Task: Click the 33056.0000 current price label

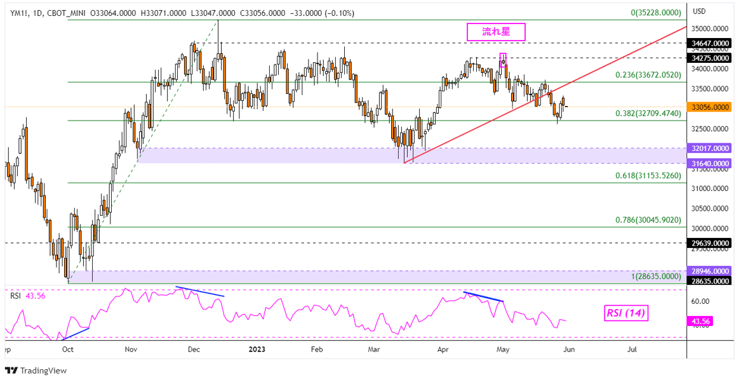Action: pos(711,107)
